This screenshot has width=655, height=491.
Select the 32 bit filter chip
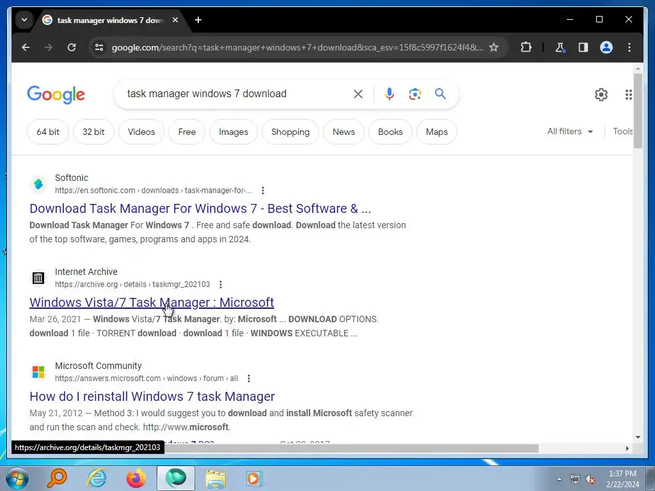pos(93,132)
